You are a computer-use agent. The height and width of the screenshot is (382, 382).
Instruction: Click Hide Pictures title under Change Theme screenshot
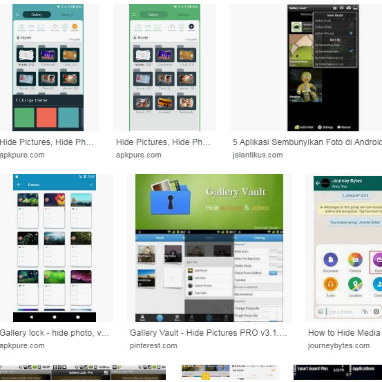pyautogui.click(x=46, y=142)
